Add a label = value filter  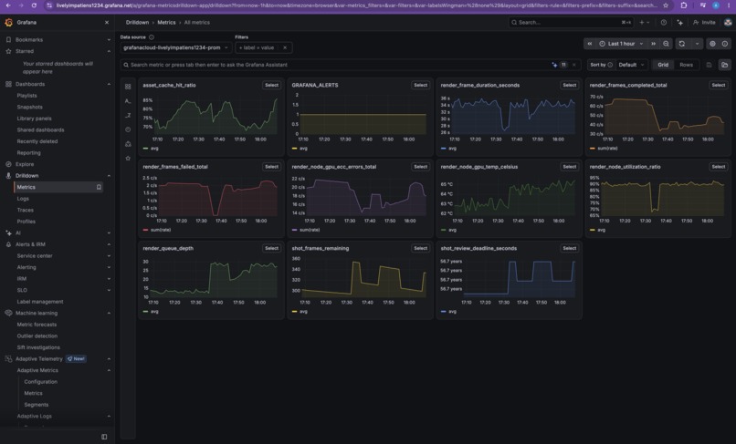pos(258,47)
